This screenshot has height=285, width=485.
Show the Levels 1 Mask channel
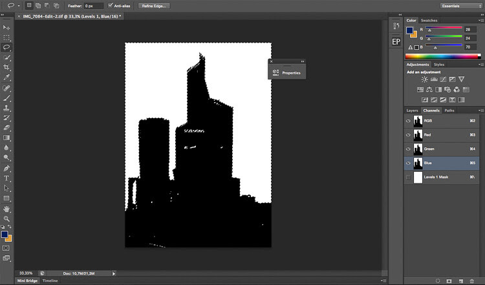[408, 177]
